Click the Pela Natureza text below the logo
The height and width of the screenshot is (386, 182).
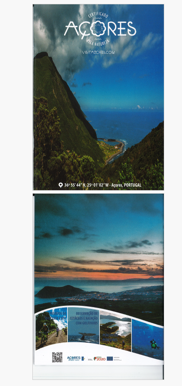[x=98, y=42]
